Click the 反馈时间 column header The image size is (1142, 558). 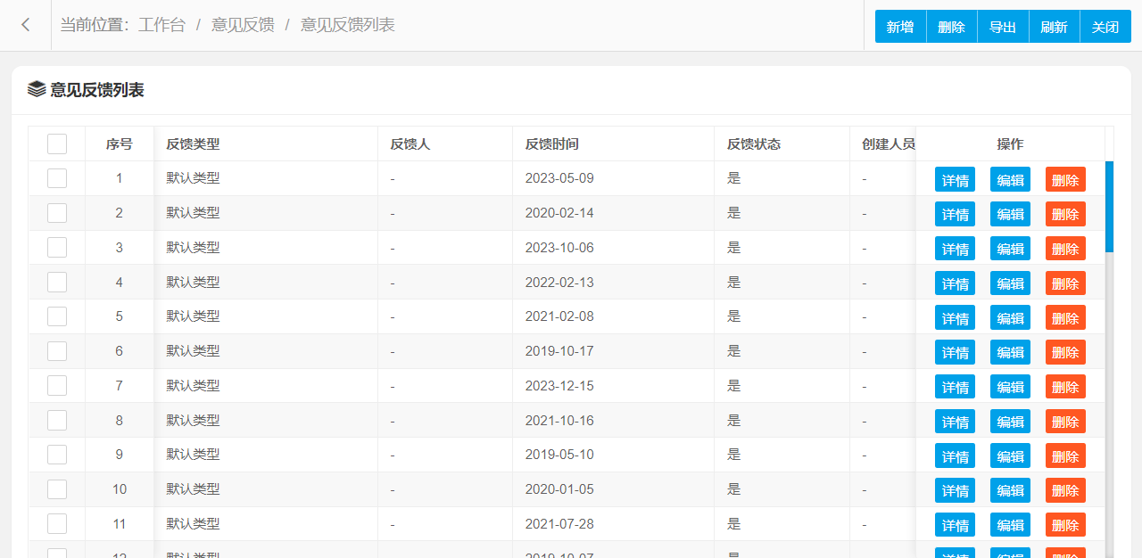[551, 144]
